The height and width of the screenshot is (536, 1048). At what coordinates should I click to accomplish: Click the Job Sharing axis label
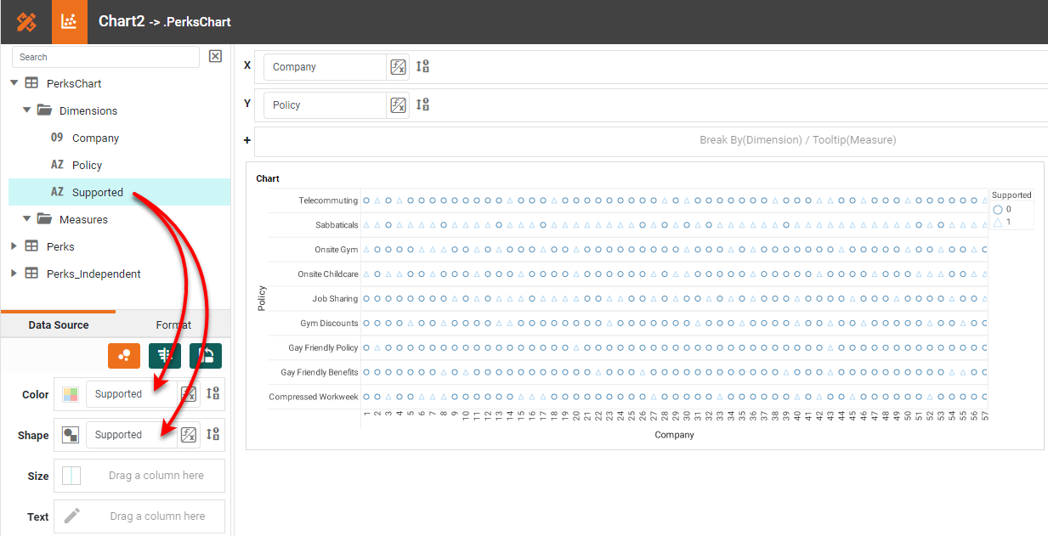pos(335,299)
